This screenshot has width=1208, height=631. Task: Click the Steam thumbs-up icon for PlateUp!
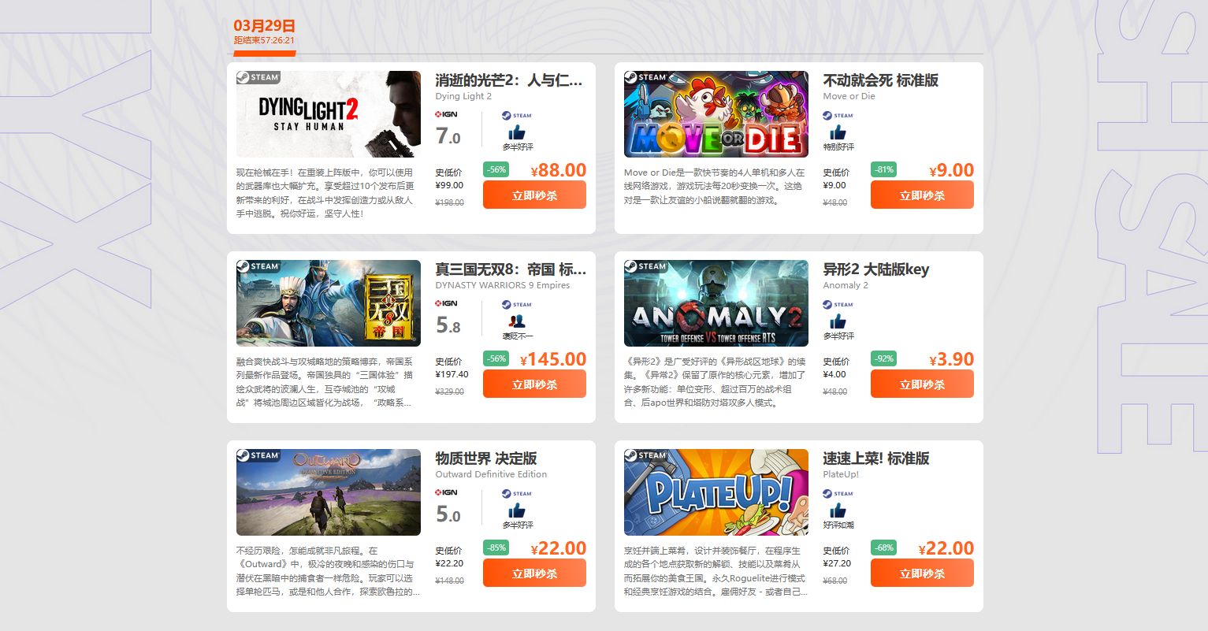tap(838, 510)
